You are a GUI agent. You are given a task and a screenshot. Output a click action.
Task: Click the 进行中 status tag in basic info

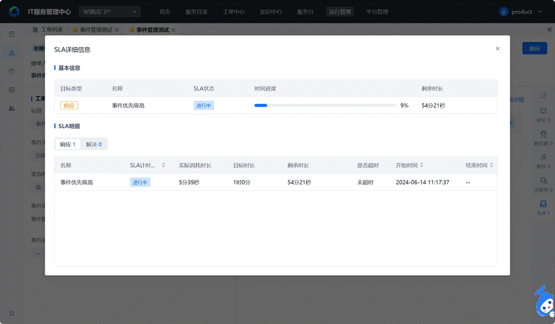point(203,105)
